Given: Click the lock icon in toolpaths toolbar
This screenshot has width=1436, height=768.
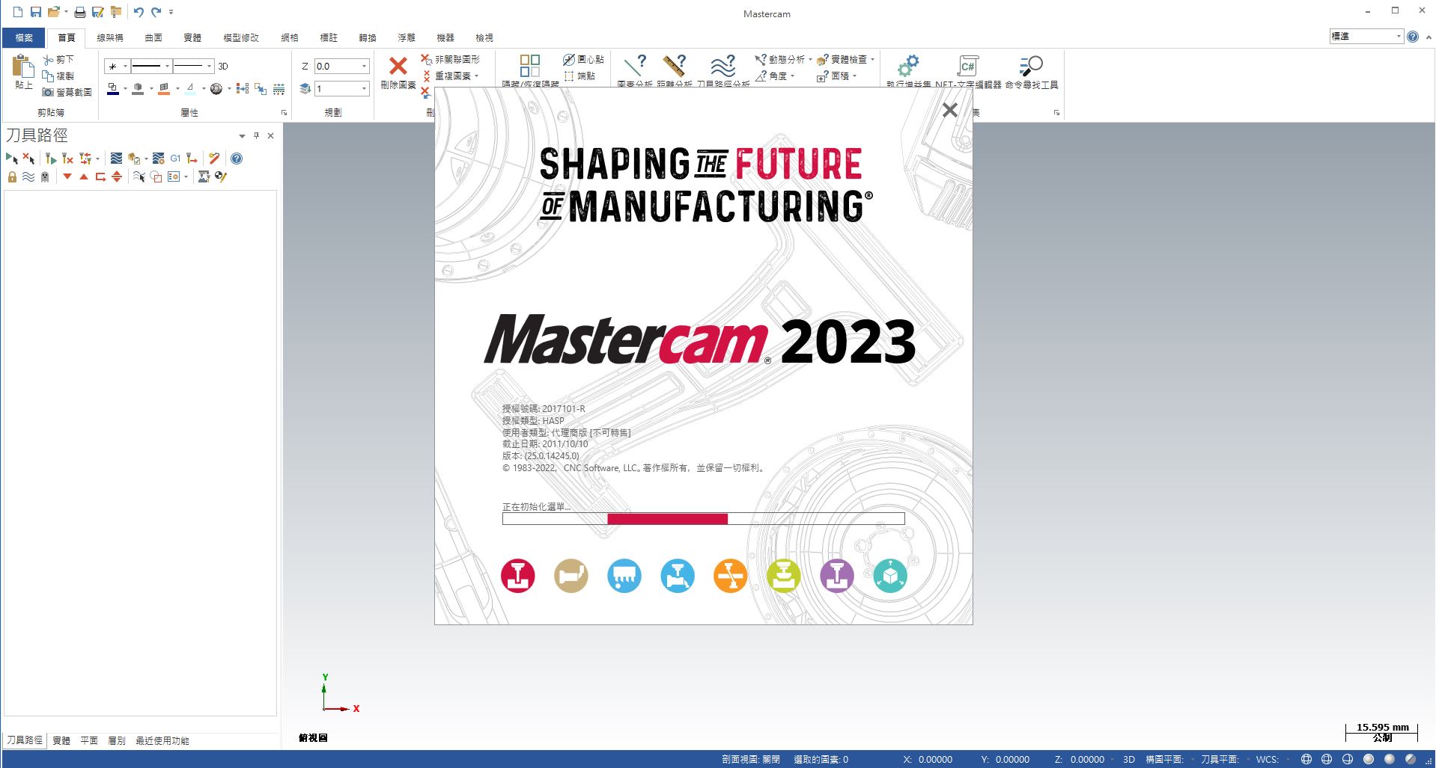Looking at the screenshot, I should (x=12, y=177).
